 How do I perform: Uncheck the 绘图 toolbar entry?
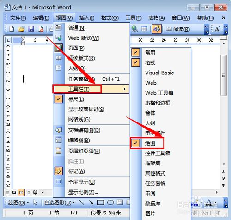(x=147, y=143)
